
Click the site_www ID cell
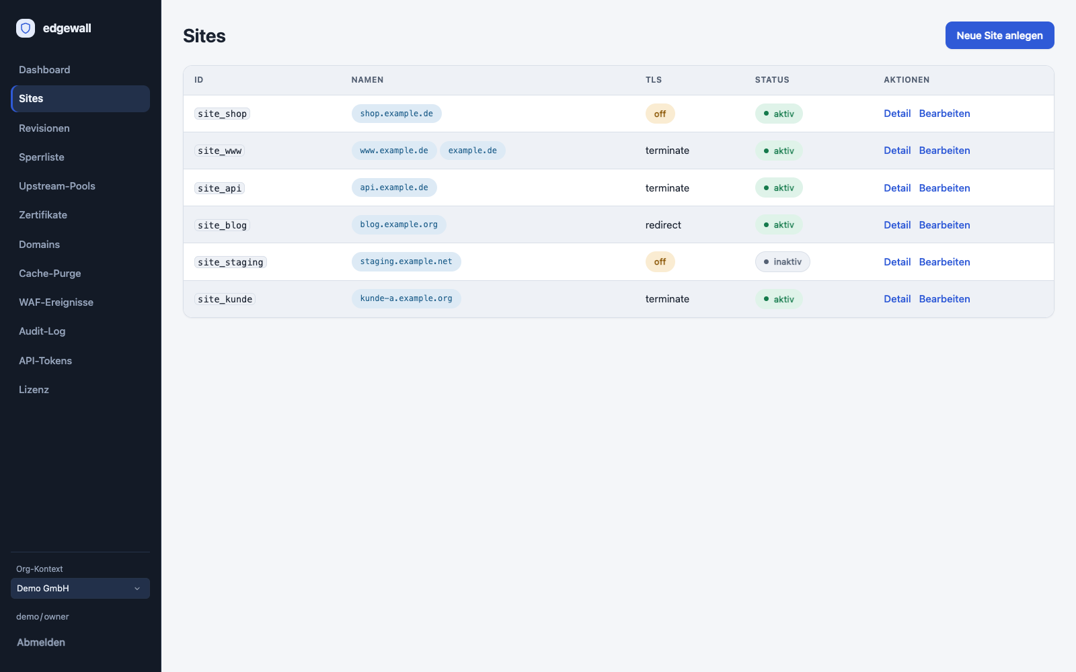pos(219,151)
